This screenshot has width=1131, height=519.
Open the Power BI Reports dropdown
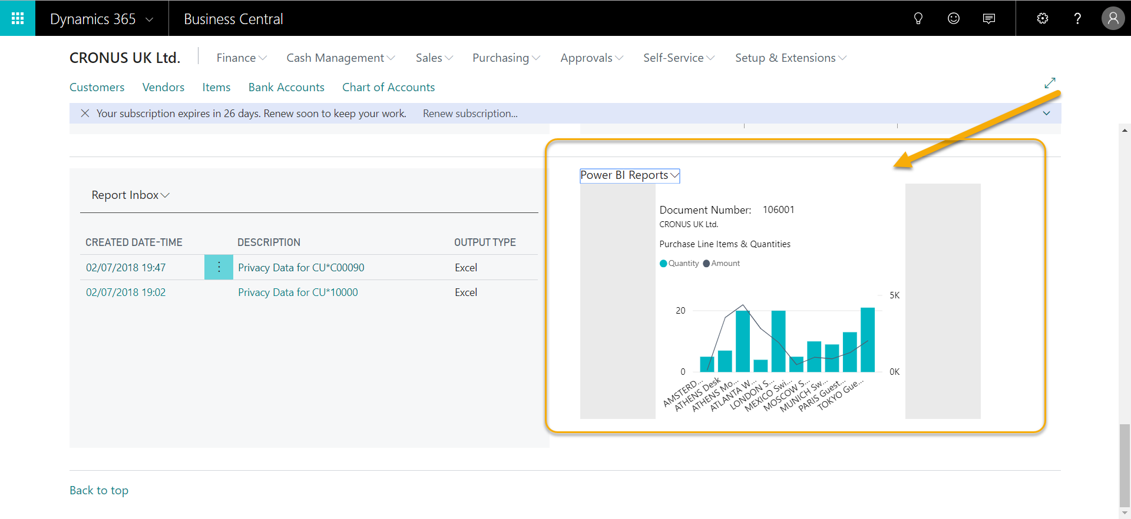(x=630, y=175)
